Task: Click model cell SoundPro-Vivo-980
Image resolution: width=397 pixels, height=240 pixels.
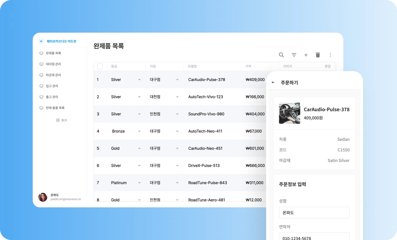Action: [206, 114]
